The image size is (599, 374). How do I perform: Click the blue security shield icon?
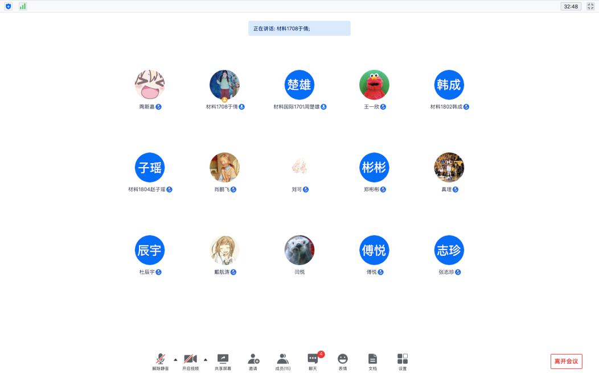coord(8,6)
